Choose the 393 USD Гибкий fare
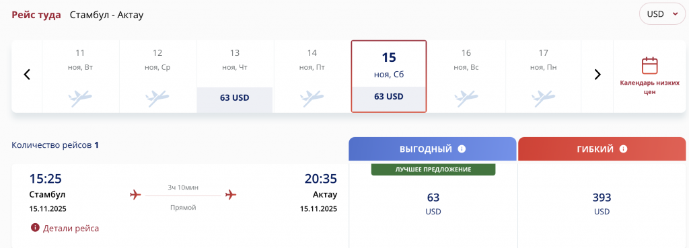 pos(602,204)
